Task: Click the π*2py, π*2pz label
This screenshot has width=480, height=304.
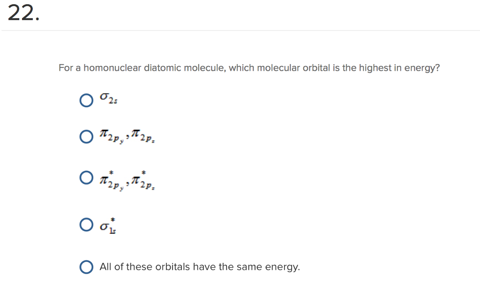Action: coord(127,179)
